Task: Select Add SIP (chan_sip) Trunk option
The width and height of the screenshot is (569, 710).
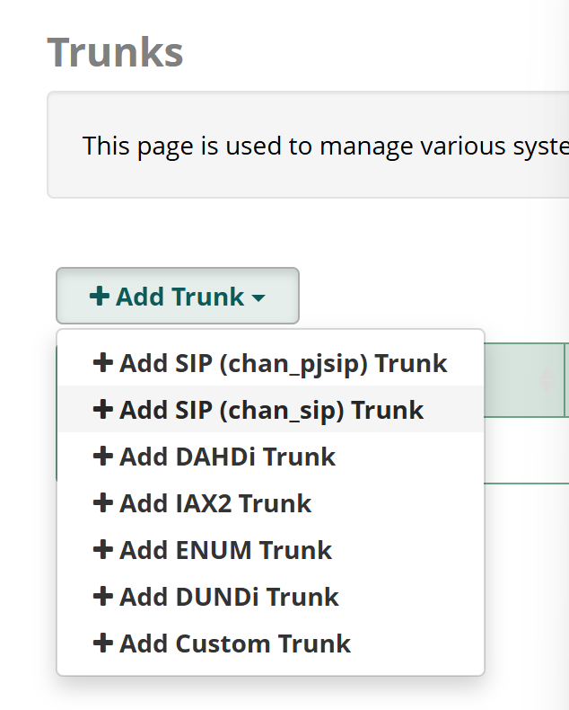Action: 270,410
